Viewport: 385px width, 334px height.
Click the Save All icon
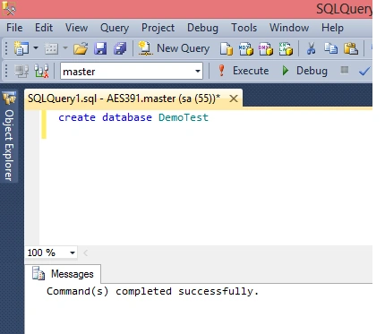(120, 48)
